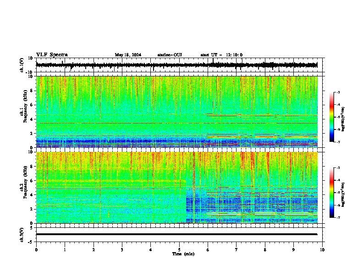Click the ch.2 spectrogram color scale bar
Viewport: 363px width, 280px height.
point(331,193)
